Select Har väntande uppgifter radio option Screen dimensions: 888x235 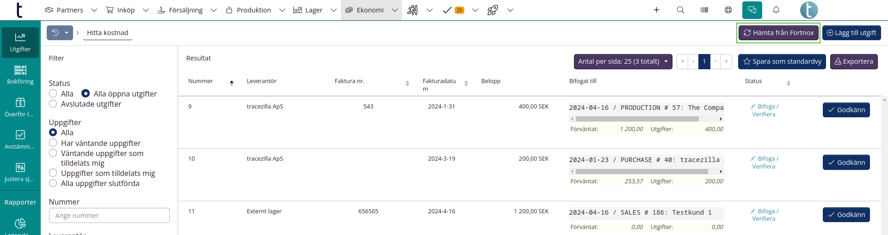[x=53, y=143]
